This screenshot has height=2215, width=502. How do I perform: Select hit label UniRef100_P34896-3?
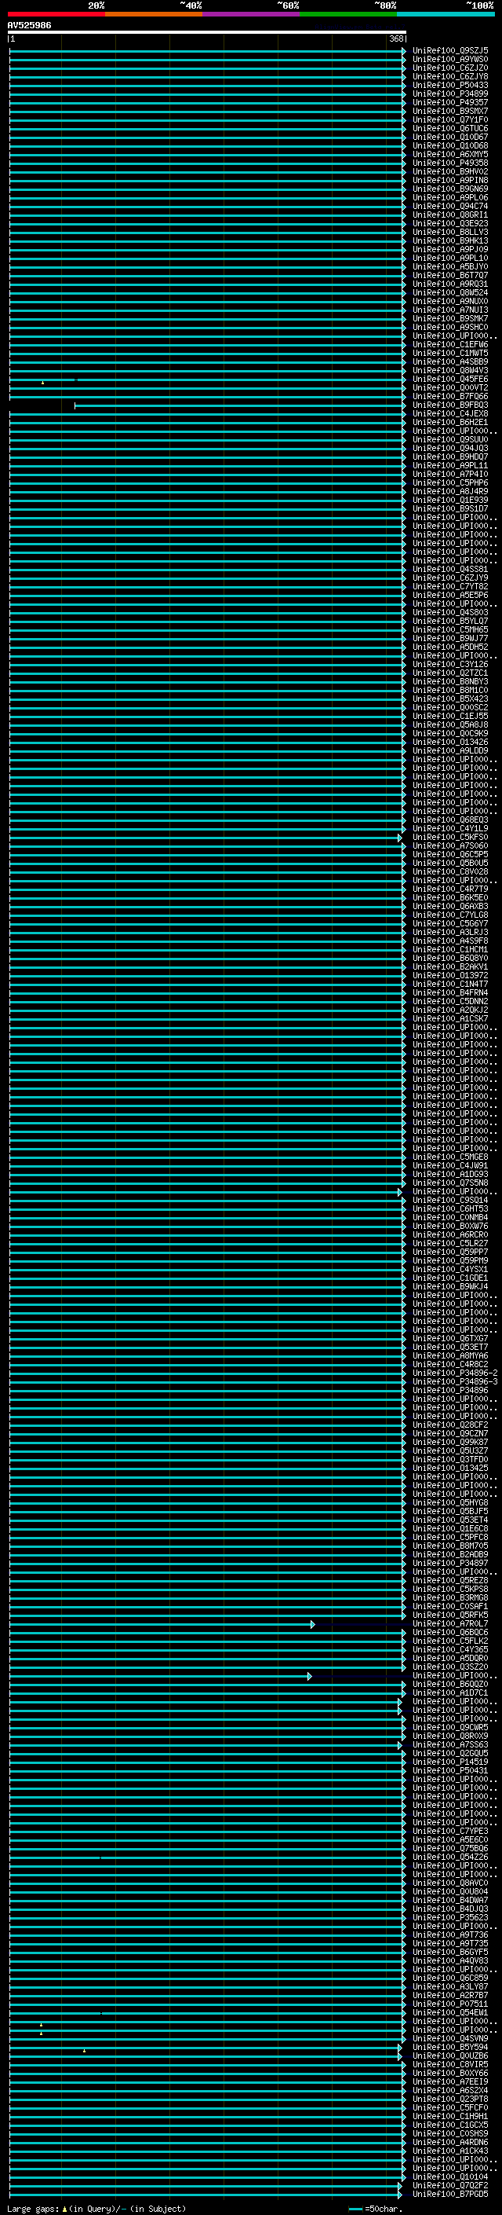[455, 1382]
